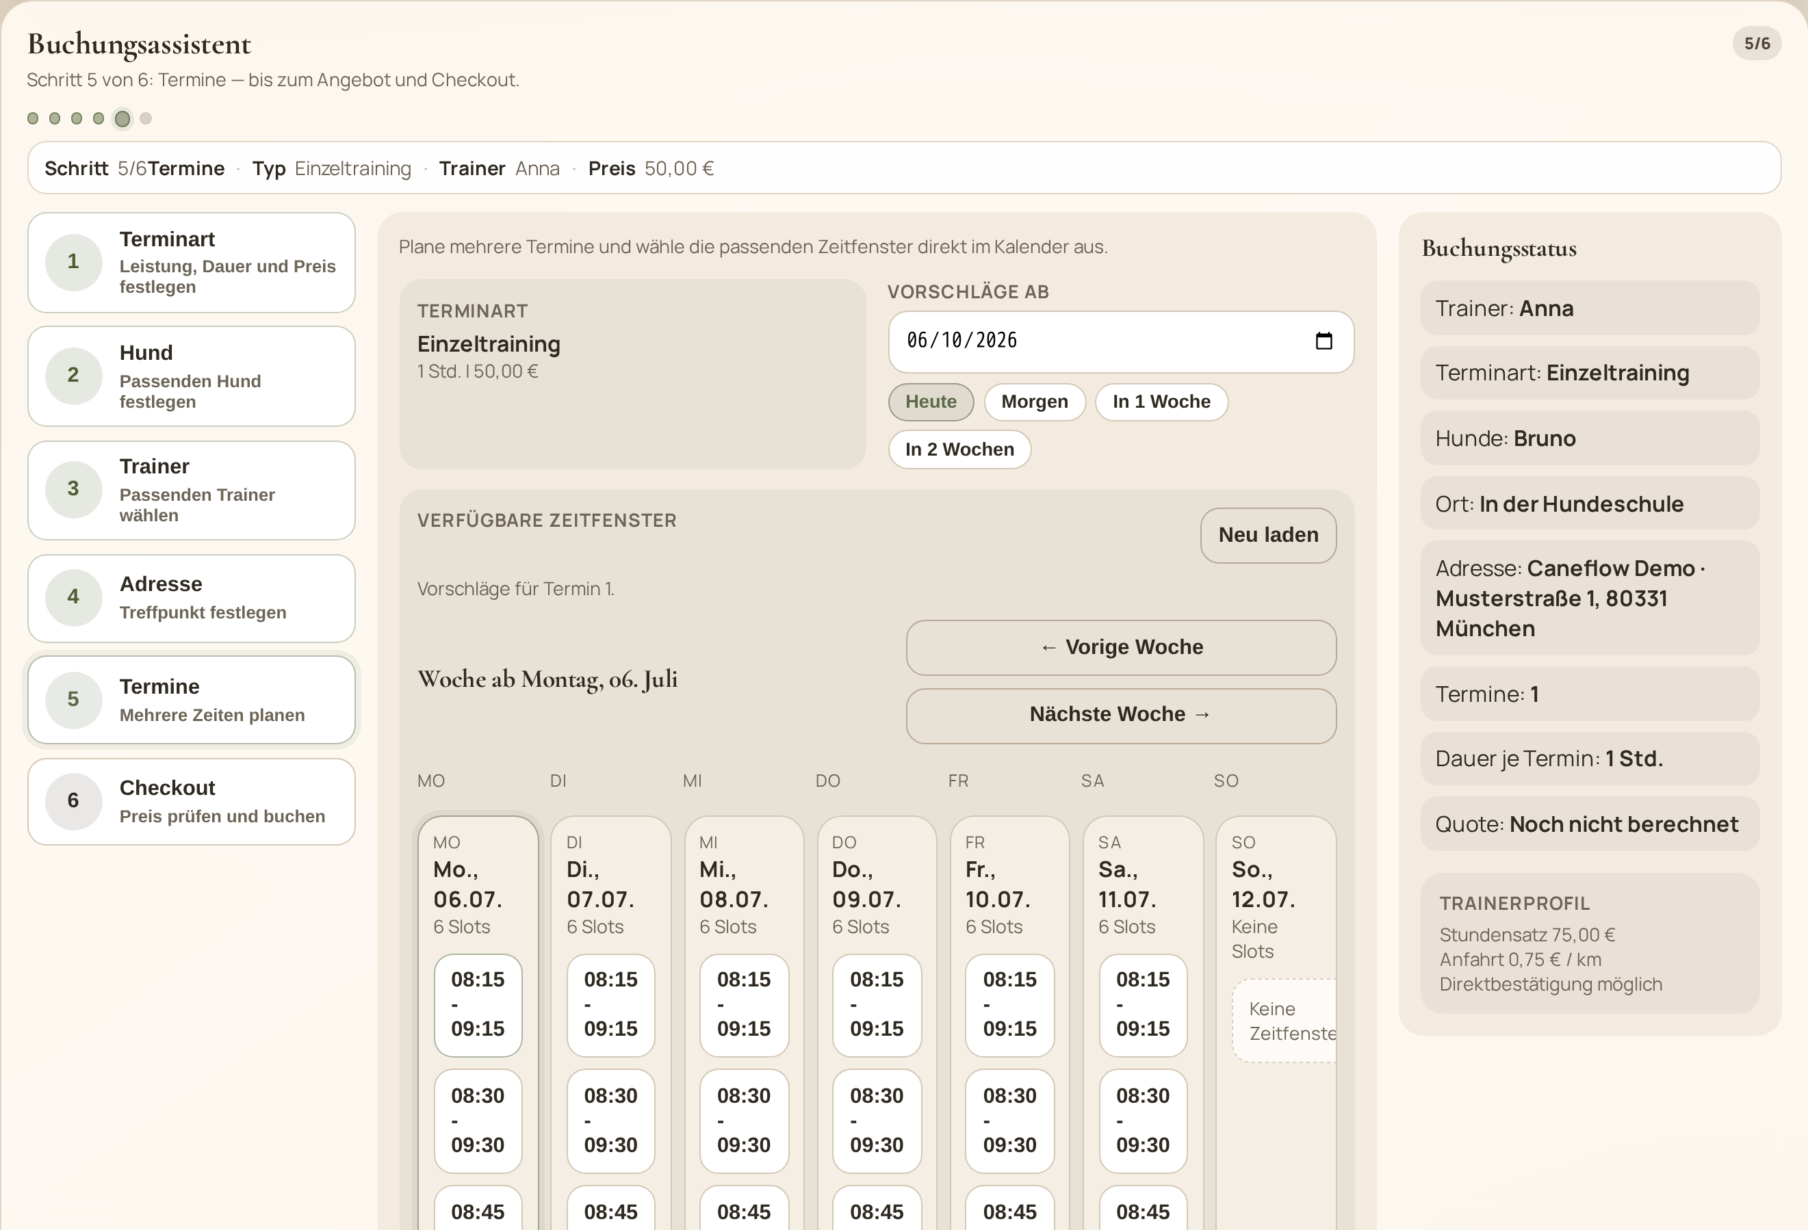1808x1230 pixels.
Task: Pick Friday 08:30 - 09:30 slot
Action: point(1010,1121)
